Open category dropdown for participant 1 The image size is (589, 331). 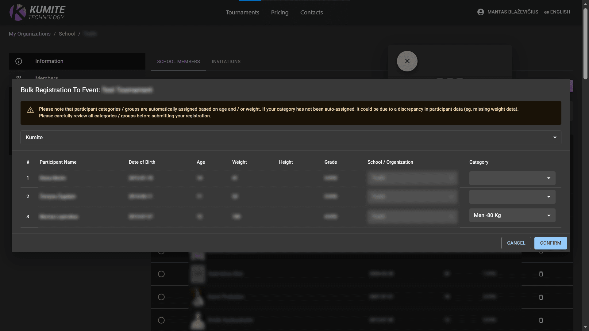pyautogui.click(x=512, y=178)
